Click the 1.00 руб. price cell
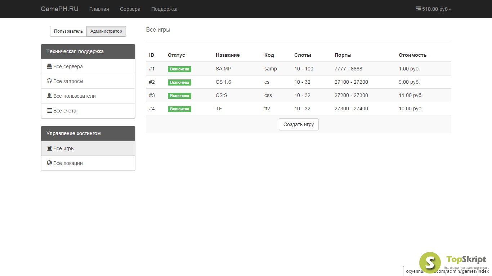 [409, 69]
